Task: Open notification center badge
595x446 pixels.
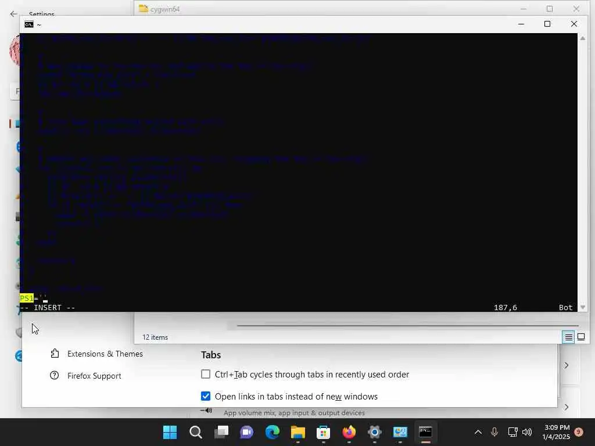Action: (579, 432)
